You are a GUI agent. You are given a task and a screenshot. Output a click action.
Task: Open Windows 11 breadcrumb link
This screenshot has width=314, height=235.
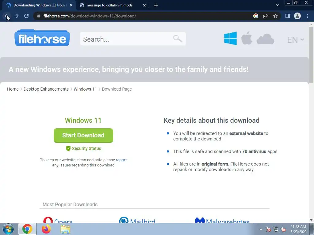tap(85, 89)
